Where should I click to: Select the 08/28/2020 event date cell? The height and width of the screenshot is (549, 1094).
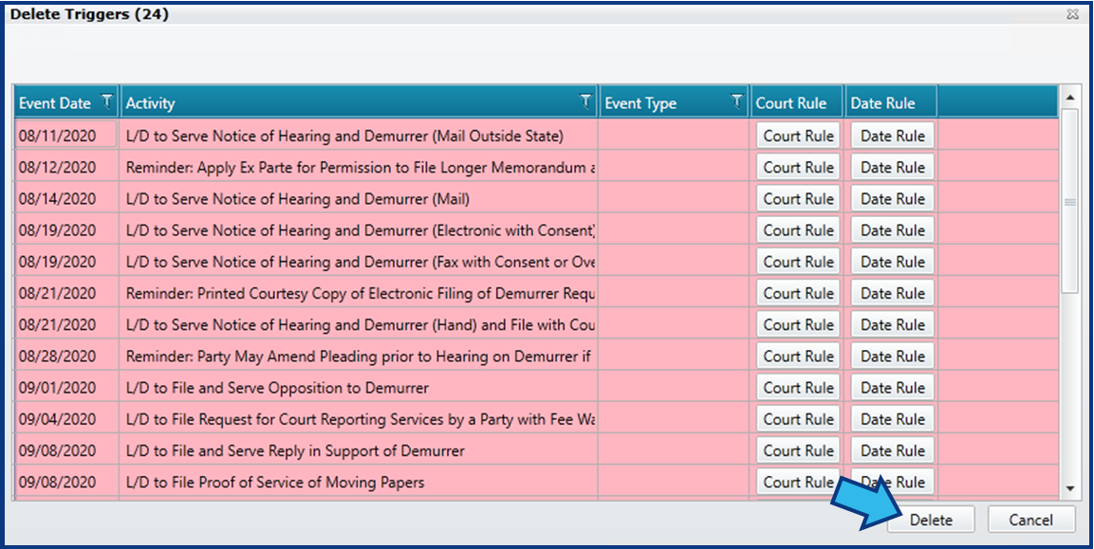pyautogui.click(x=66, y=356)
